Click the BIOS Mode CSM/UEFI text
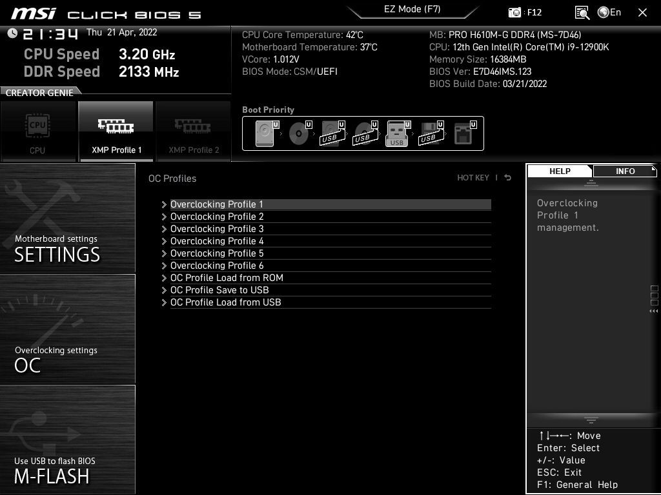This screenshot has width=661, height=495. pos(290,72)
